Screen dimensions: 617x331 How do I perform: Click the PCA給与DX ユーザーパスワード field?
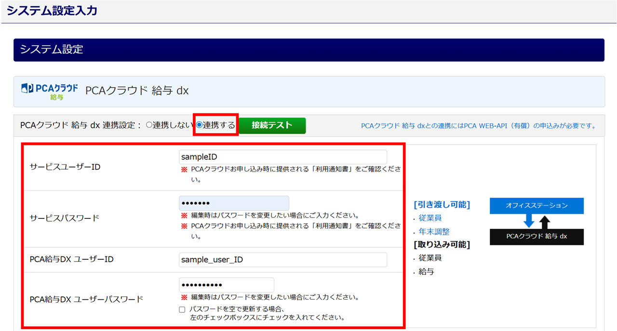point(227,285)
